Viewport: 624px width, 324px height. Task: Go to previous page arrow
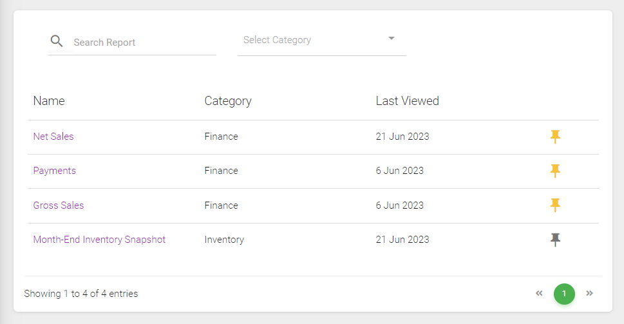point(539,294)
